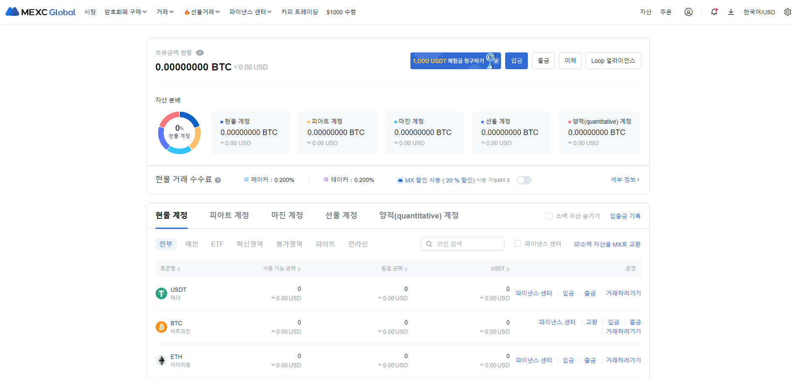The height and width of the screenshot is (379, 794).
Task: Click the 현물 계정 balance card
Action: pos(251,133)
